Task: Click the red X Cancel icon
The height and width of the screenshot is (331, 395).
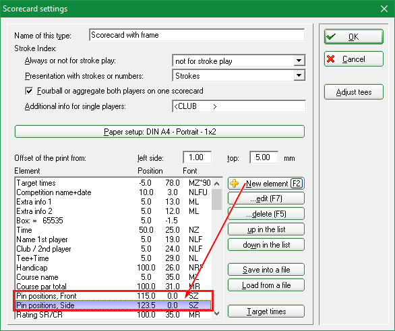Action: 330,59
